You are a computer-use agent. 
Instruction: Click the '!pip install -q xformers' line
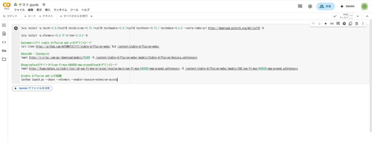[x=54, y=35]
